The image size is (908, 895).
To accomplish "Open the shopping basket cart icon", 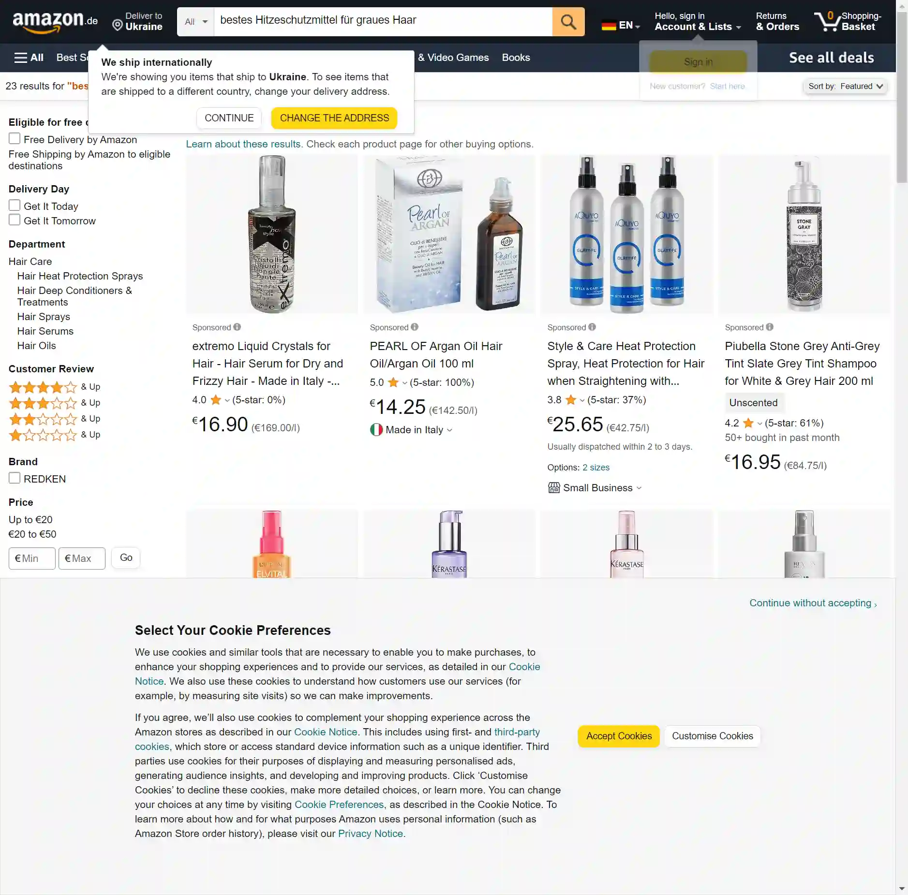I will [828, 21].
